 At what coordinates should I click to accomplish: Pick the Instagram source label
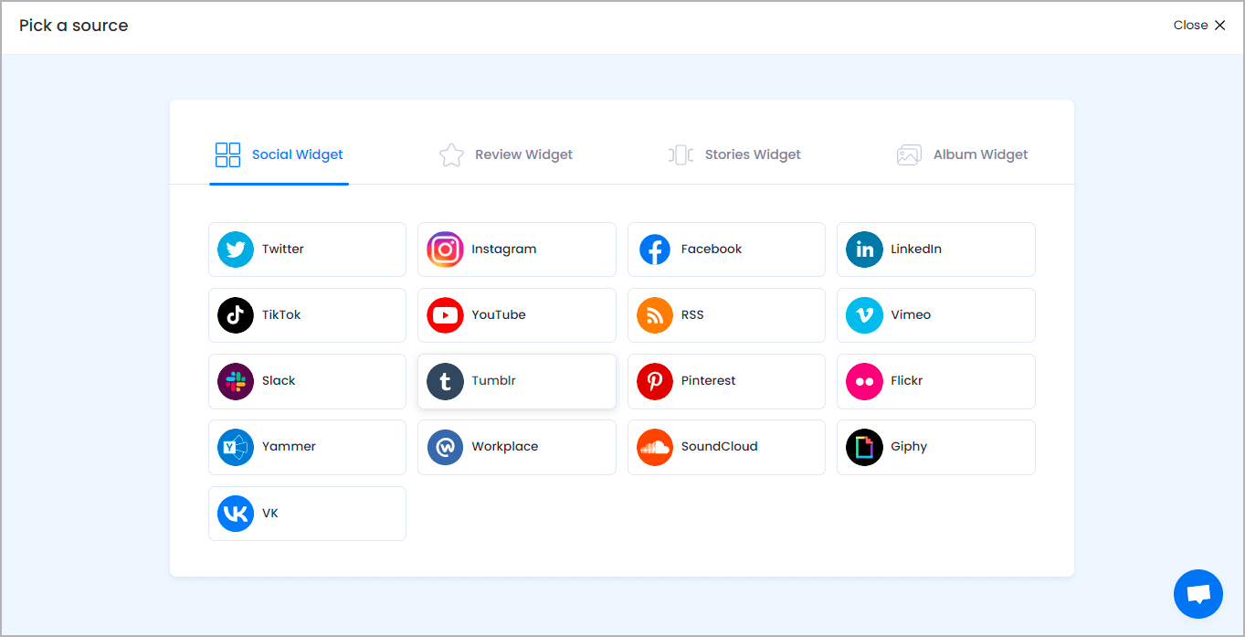pyautogui.click(x=504, y=249)
